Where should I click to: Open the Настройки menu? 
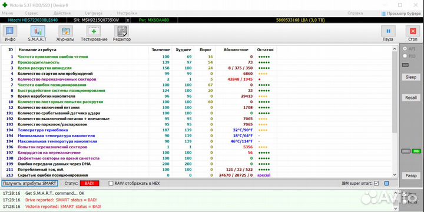[x=127, y=13]
